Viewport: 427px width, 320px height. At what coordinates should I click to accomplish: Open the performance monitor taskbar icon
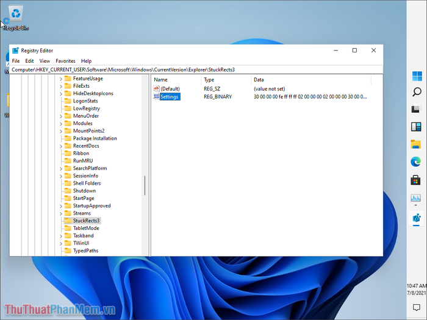click(416, 198)
